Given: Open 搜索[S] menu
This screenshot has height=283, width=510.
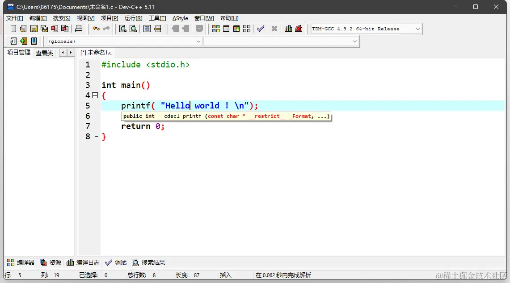Looking at the screenshot, I should (x=62, y=18).
